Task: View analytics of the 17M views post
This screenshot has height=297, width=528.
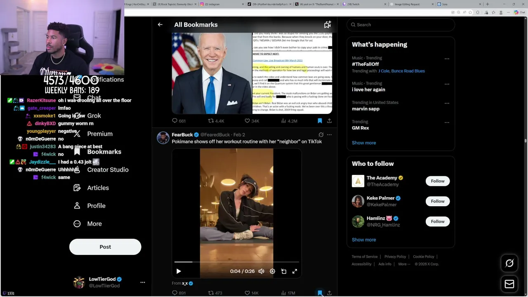Action: tap(288, 293)
